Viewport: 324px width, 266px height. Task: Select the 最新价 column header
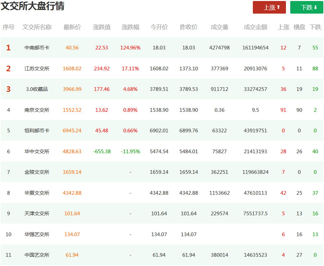72,27
